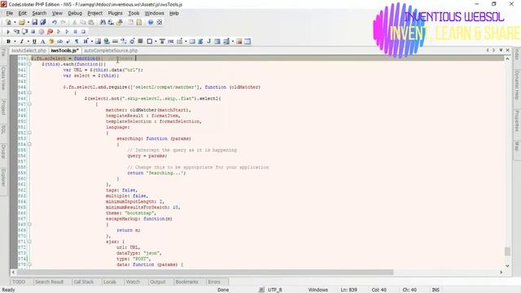Open the Plugins menu
Viewport: 521px width, 293px height.
point(116,13)
